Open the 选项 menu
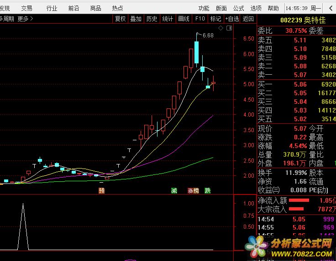 coord(256,8)
